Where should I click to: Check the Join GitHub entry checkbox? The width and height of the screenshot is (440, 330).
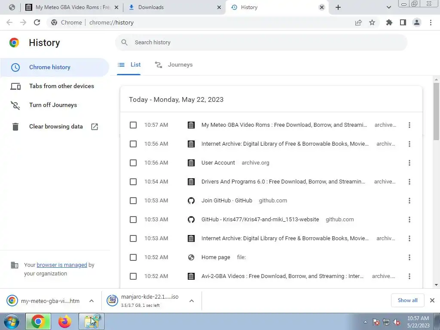(133, 201)
